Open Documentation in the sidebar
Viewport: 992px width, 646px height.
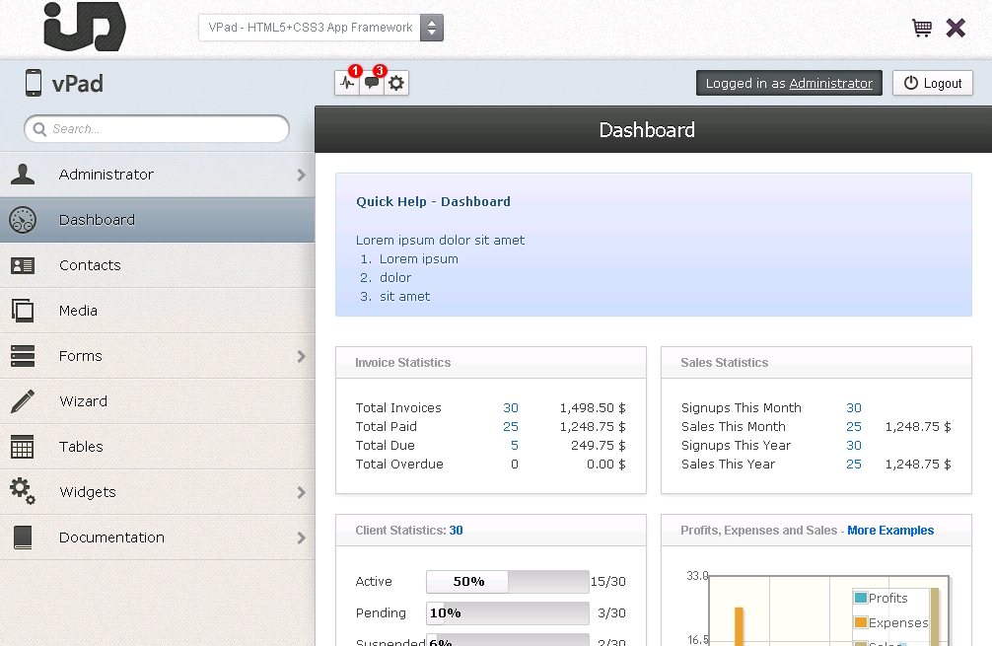pyautogui.click(x=111, y=538)
